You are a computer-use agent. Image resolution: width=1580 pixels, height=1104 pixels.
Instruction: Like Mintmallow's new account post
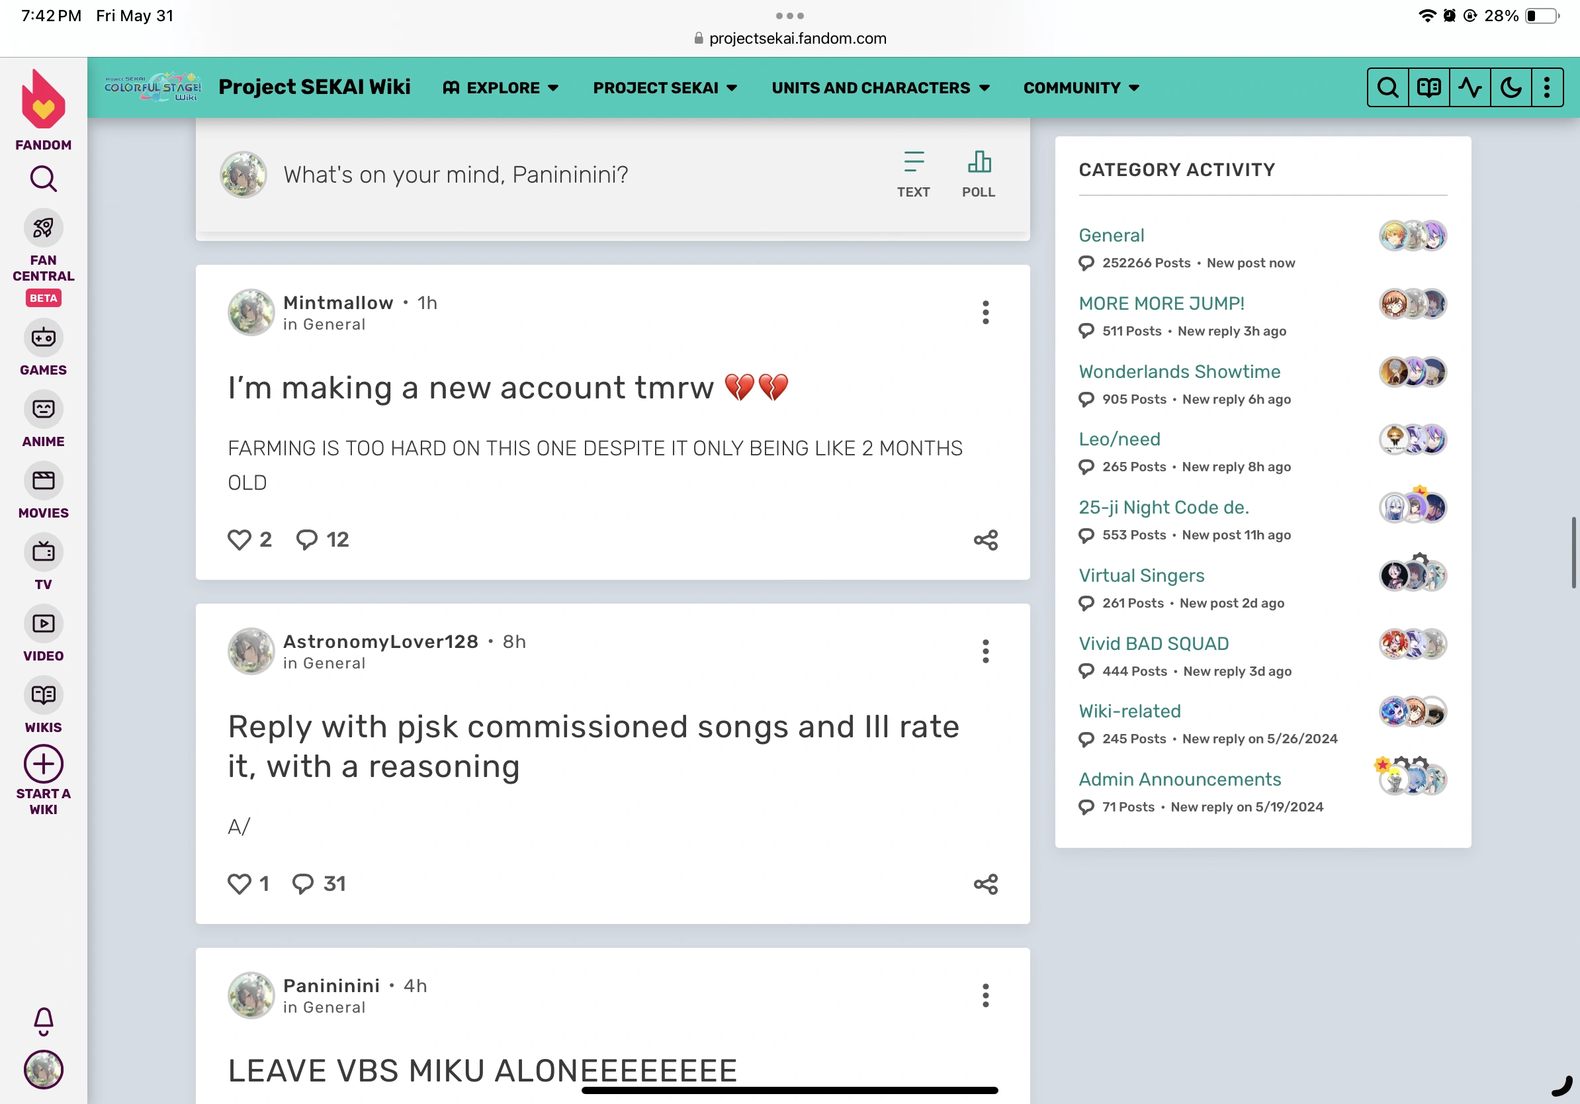[x=241, y=539]
